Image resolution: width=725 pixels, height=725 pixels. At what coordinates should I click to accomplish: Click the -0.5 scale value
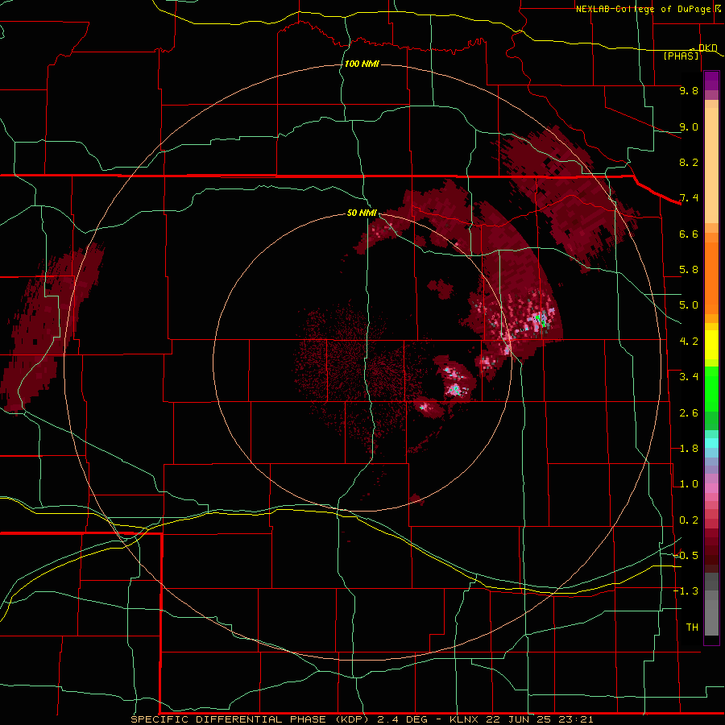click(686, 555)
